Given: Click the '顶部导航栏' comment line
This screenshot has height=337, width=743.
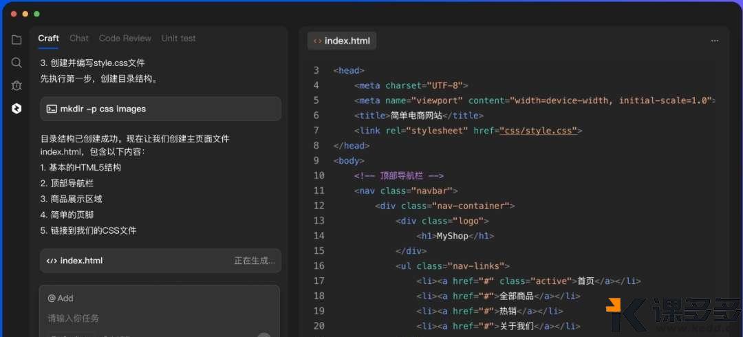Looking at the screenshot, I should [x=398, y=175].
